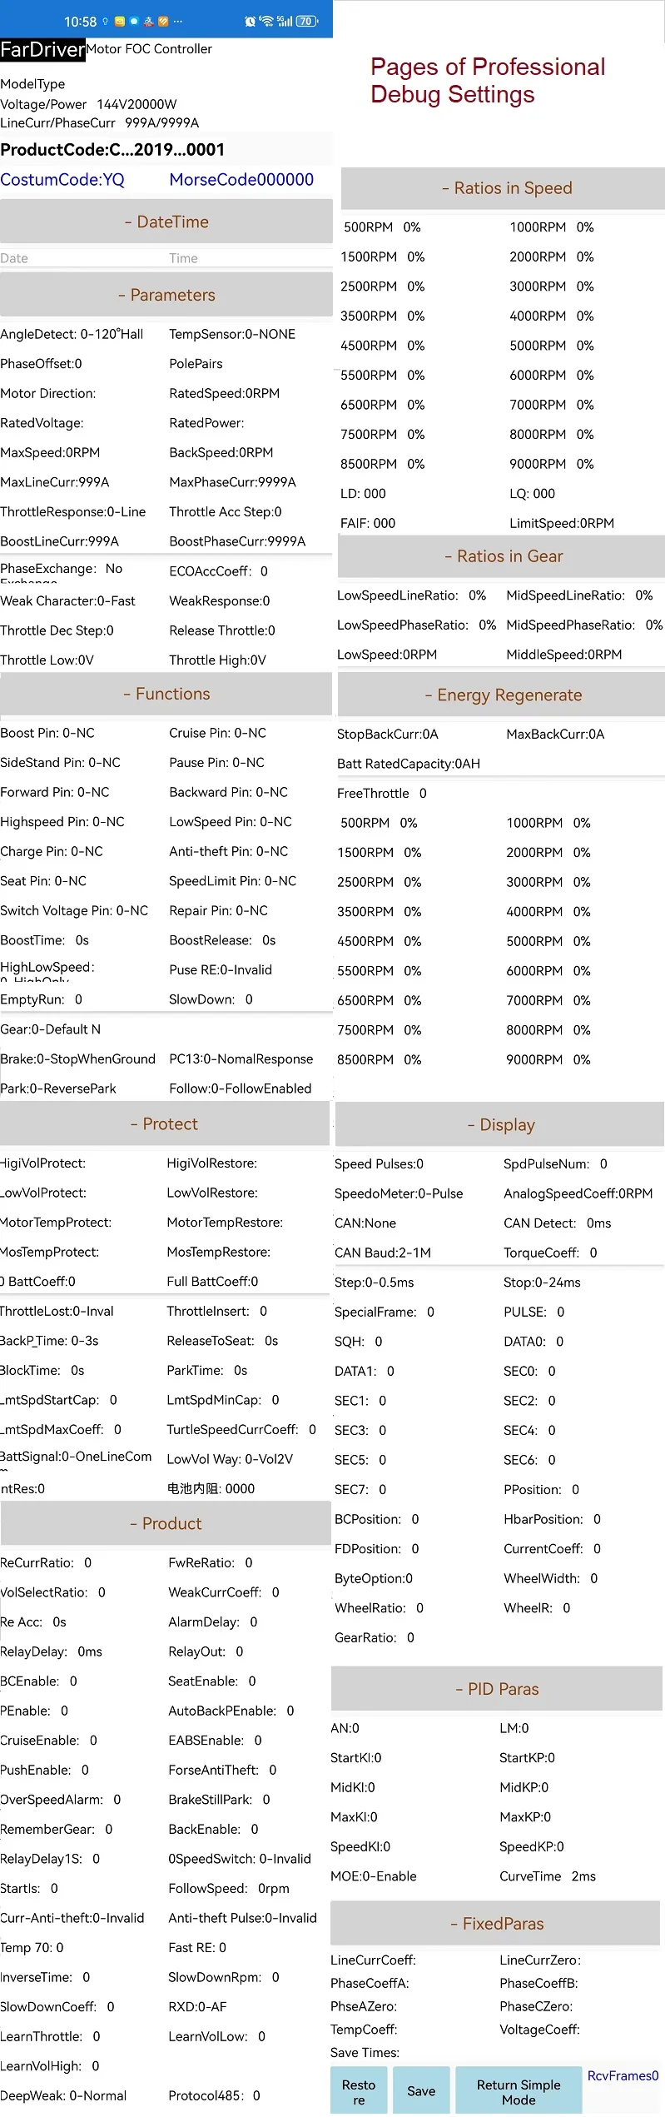Tap the Date input field
The image size is (665, 2117).
75,259
